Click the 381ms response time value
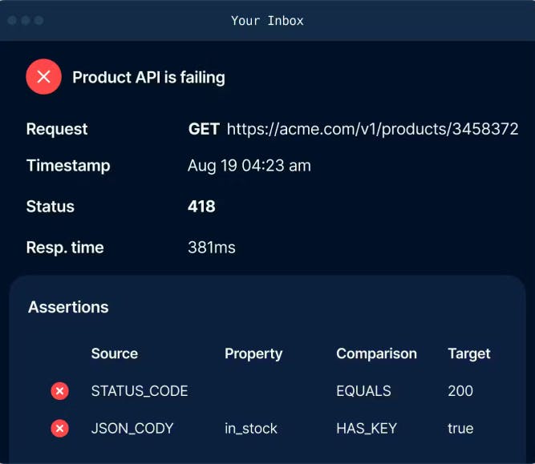This screenshot has width=535, height=464. [x=212, y=248]
